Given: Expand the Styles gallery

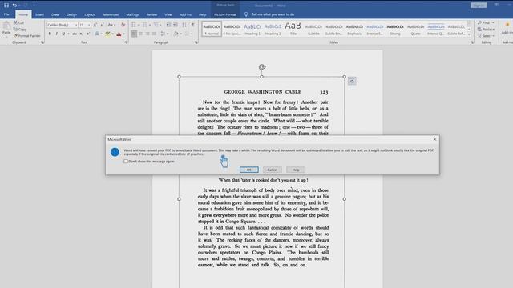Looking at the screenshot, I should (469, 34).
